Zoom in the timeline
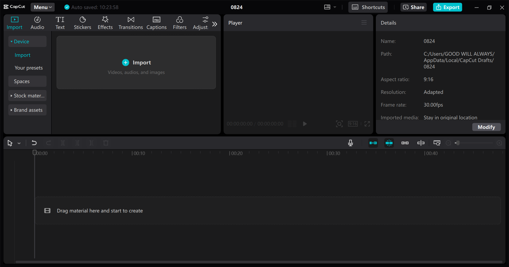This screenshot has height=267, width=509. [x=499, y=143]
